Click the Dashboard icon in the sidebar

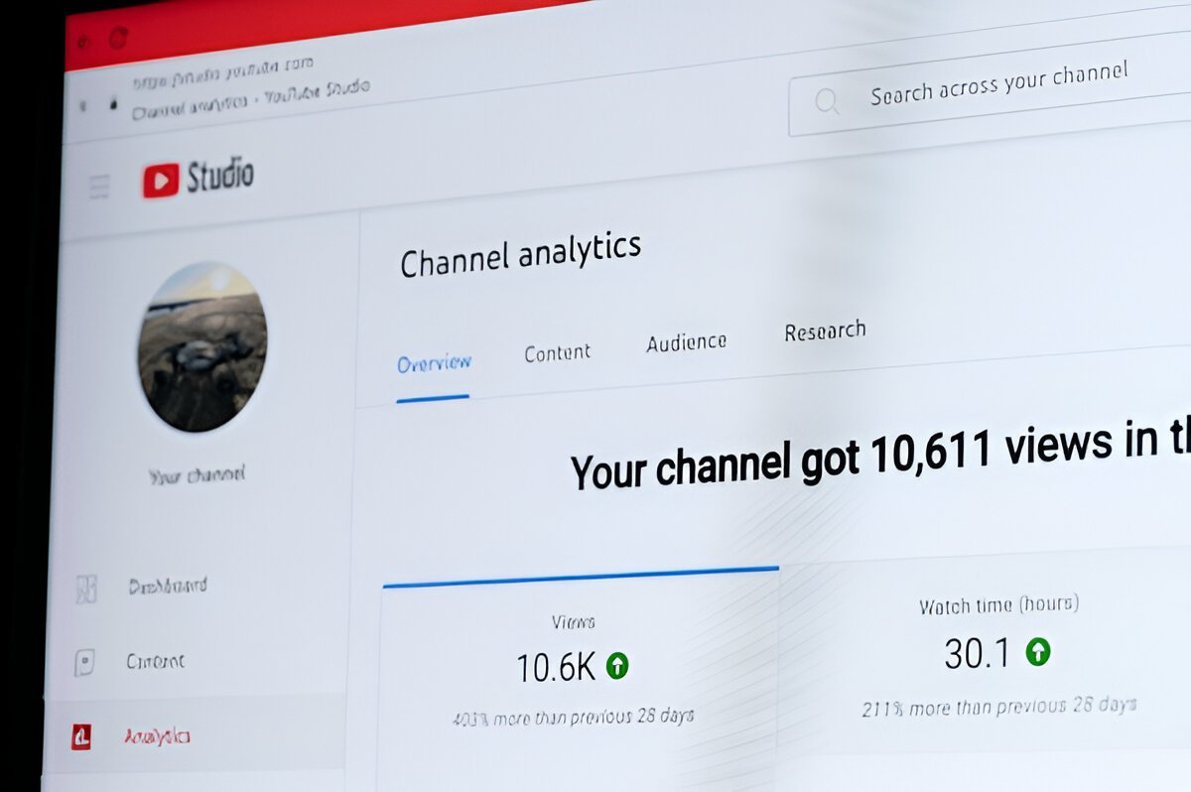tap(87, 589)
